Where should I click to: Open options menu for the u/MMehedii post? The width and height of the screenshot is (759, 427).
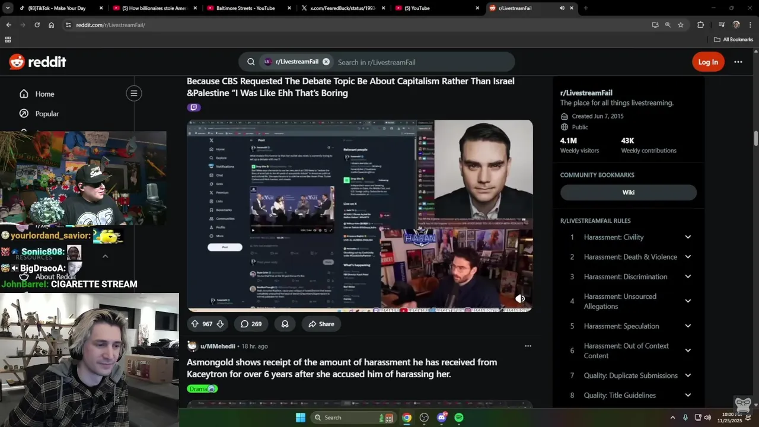528,346
